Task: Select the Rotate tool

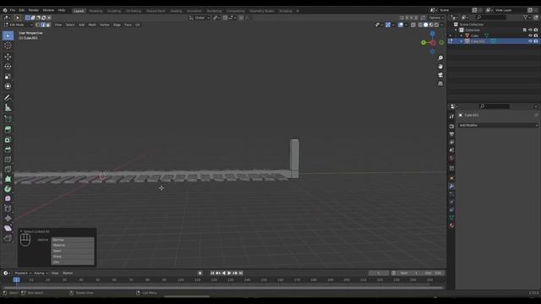Action: pyautogui.click(x=8, y=67)
